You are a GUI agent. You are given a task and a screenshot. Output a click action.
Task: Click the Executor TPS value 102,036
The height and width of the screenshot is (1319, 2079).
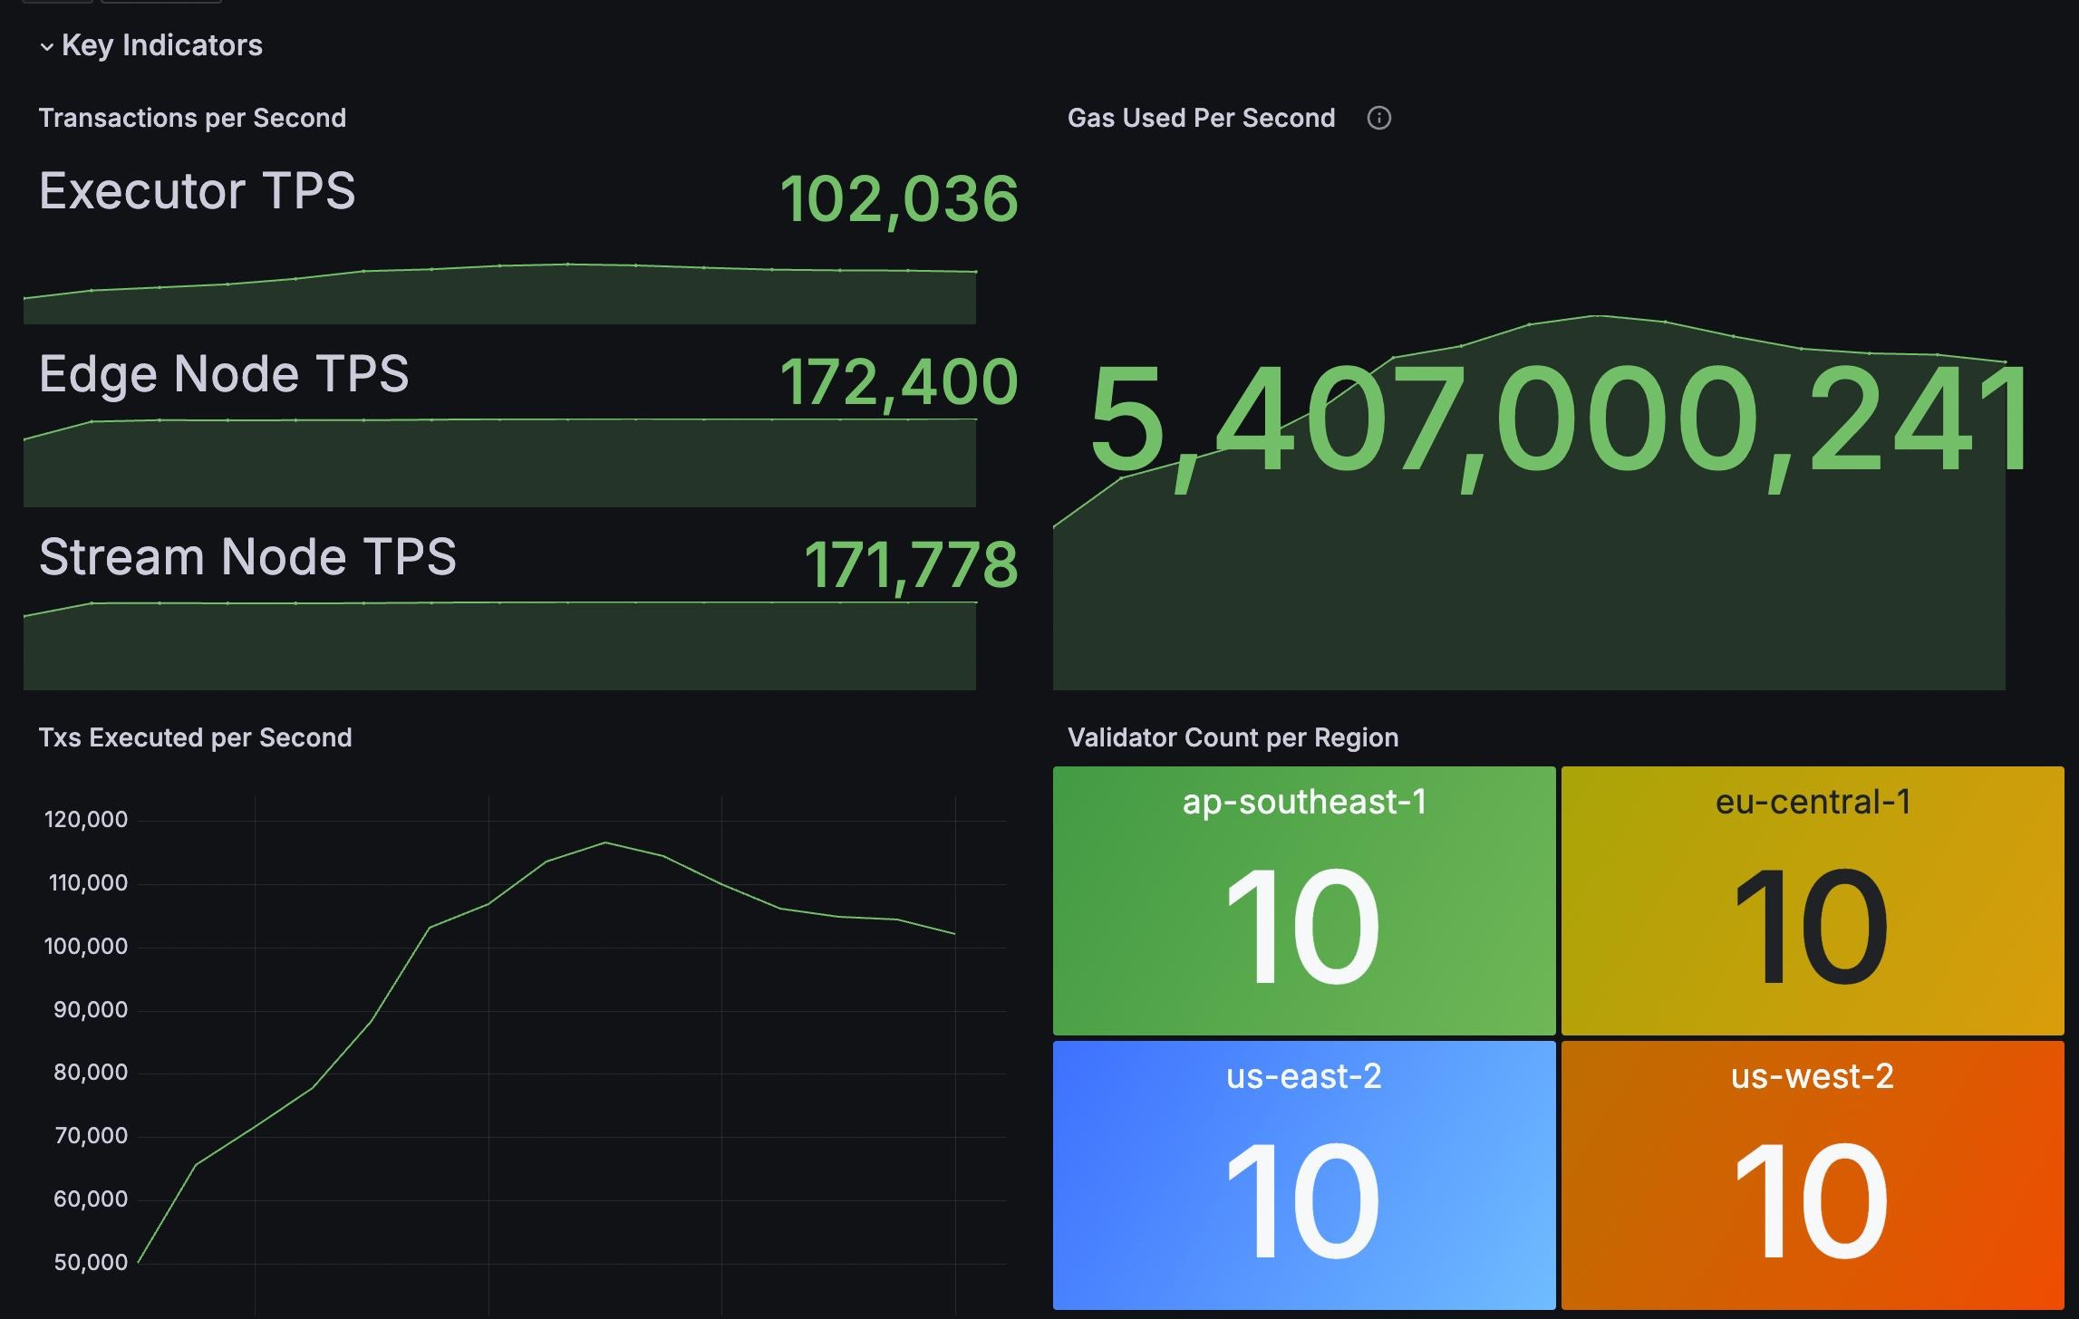tap(899, 199)
